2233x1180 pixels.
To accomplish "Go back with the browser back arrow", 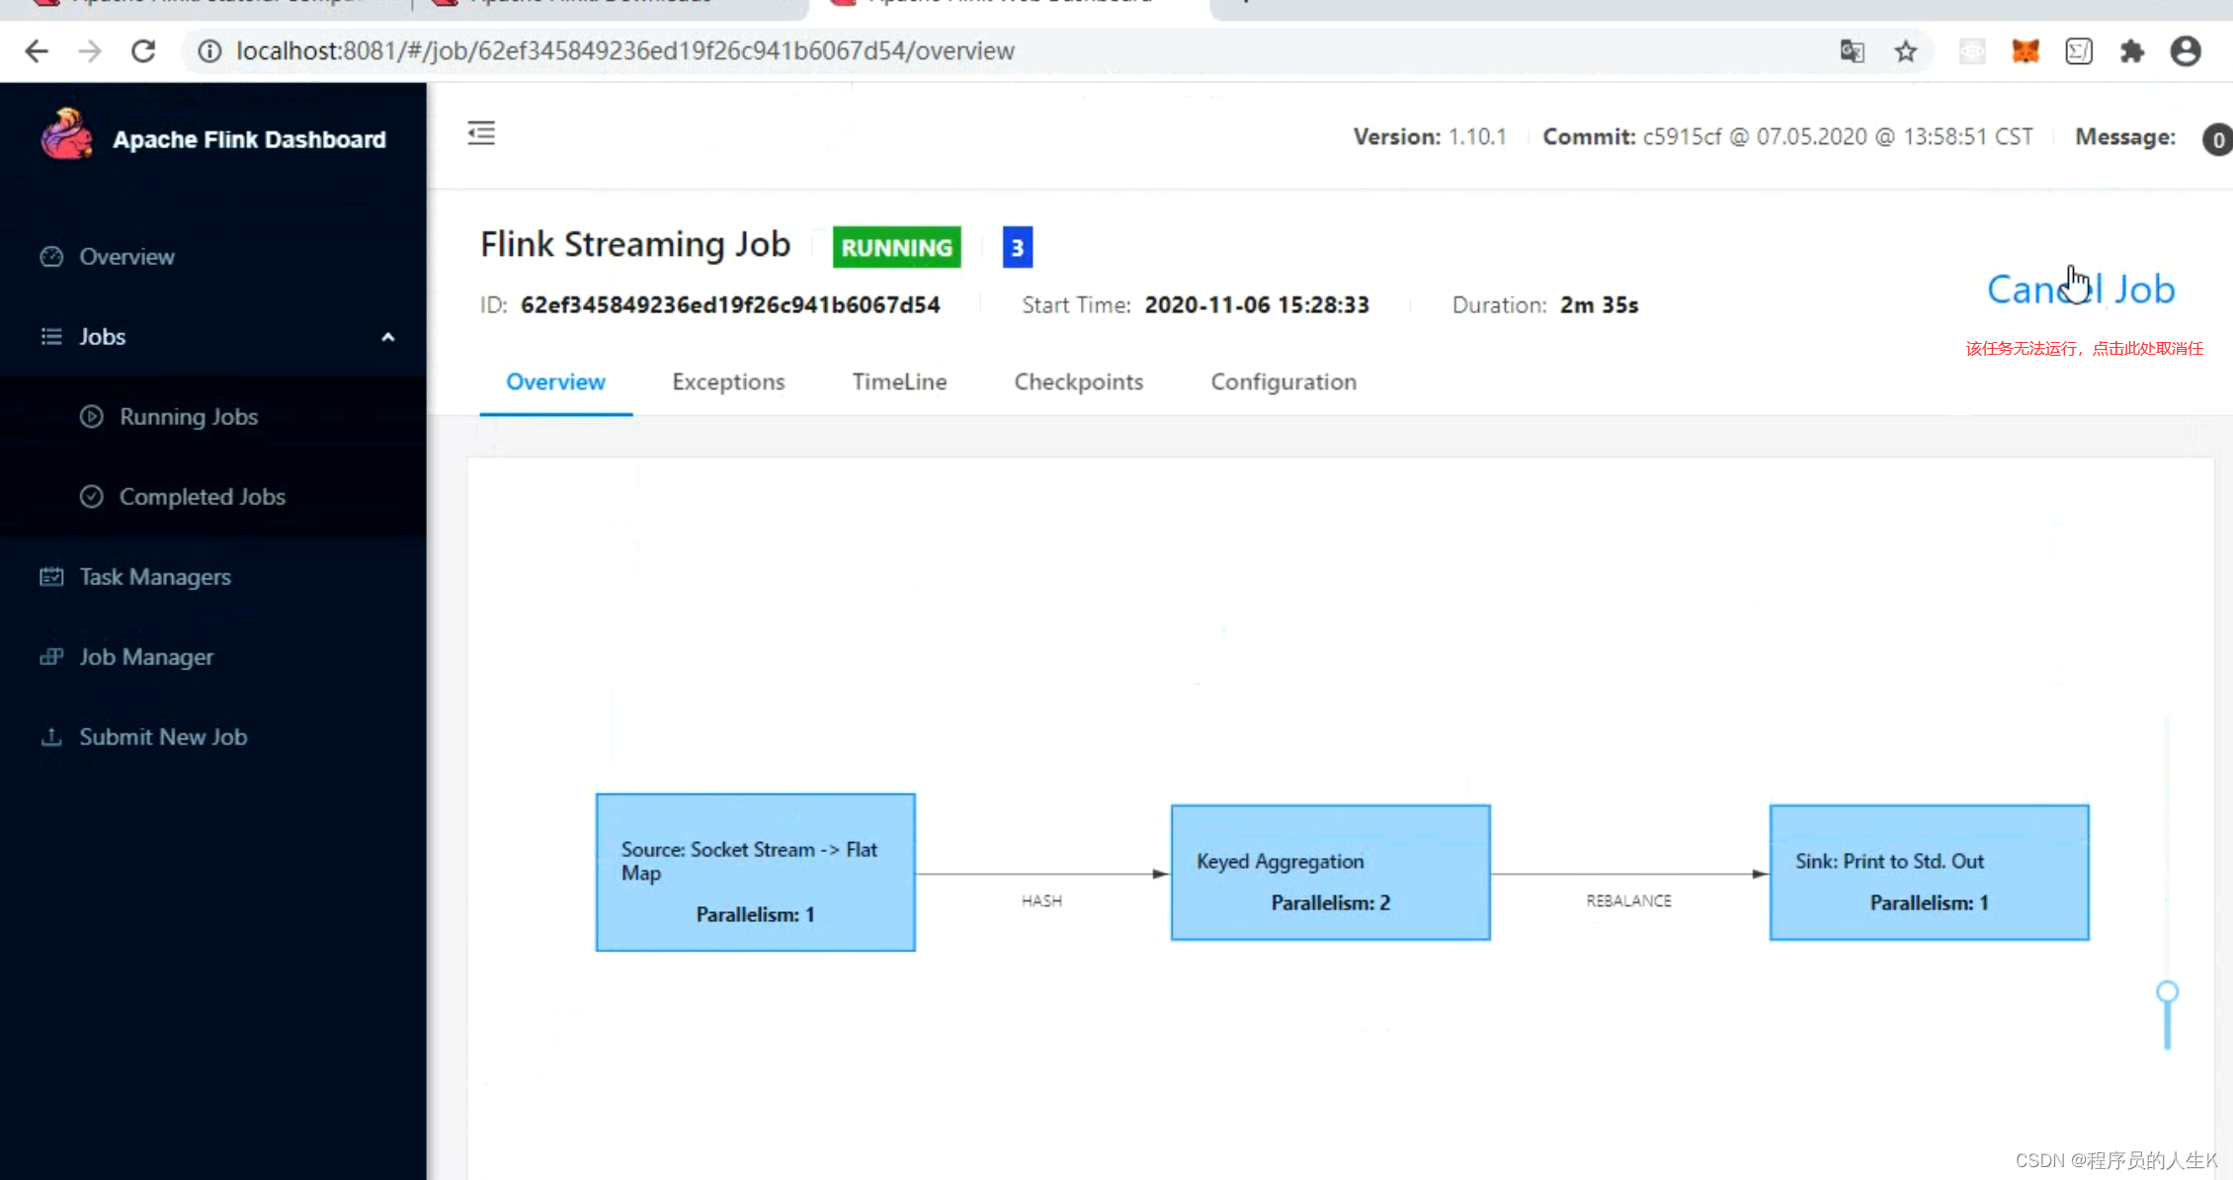I will point(37,50).
